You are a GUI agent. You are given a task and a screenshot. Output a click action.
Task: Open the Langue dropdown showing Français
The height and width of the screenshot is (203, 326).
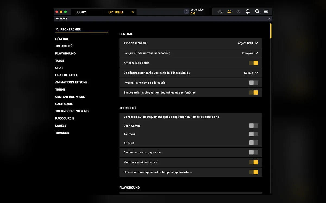pyautogui.click(x=250, y=53)
